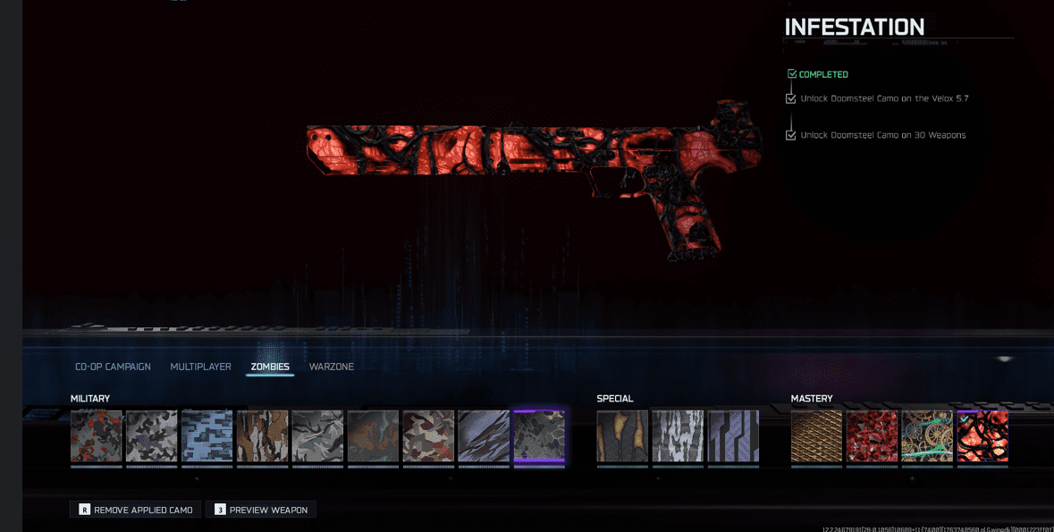
Task: Switch to the Multiplayer tab
Action: pos(200,367)
